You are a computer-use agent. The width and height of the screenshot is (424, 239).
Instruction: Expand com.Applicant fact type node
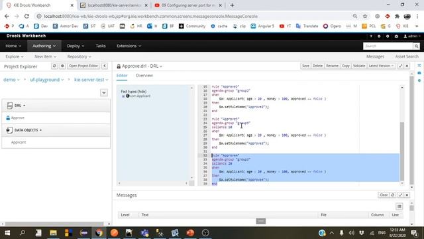[123, 96]
